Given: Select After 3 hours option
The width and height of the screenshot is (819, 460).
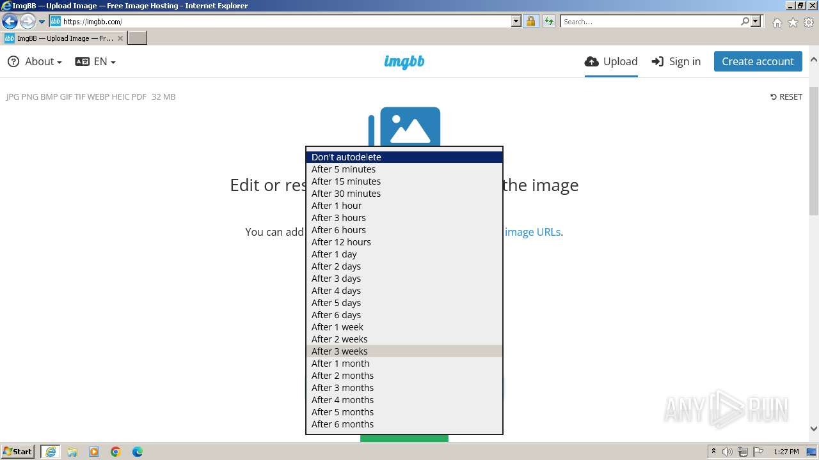Looking at the screenshot, I should tap(404, 218).
